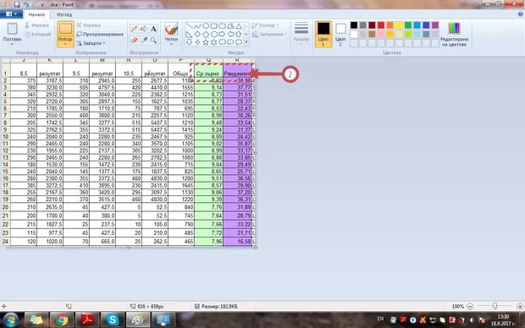Switch to the Изглед (View) tab
Image resolution: width=525 pixels, height=328 pixels.
pyautogui.click(x=64, y=14)
